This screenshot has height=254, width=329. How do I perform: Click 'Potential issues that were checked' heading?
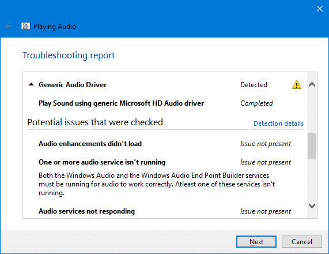(x=95, y=122)
